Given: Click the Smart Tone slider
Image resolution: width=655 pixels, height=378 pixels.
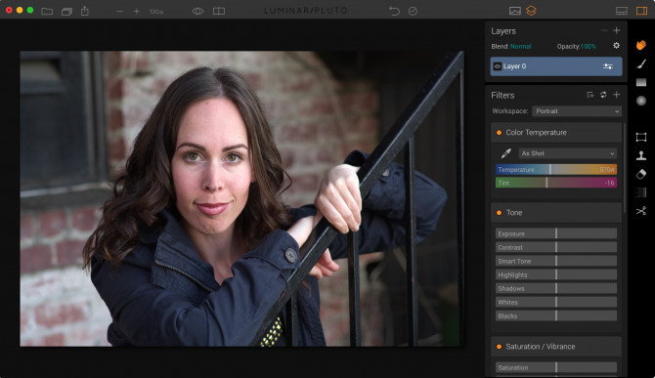Looking at the screenshot, I should [556, 261].
